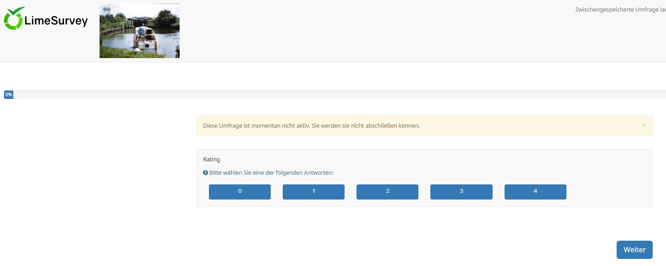Click the Rating question title
Image resolution: width=666 pixels, height=266 pixels.
(211, 160)
